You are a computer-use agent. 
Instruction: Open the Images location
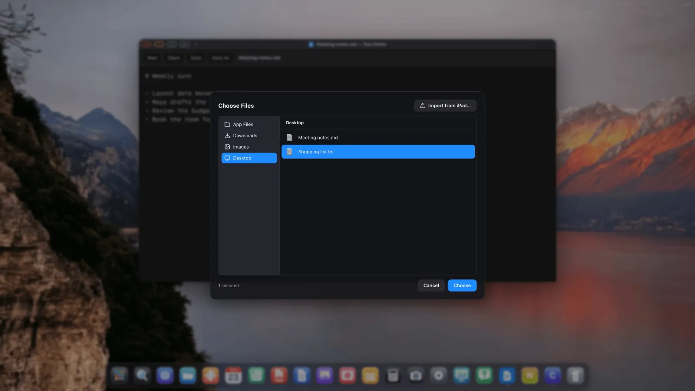(x=249, y=147)
